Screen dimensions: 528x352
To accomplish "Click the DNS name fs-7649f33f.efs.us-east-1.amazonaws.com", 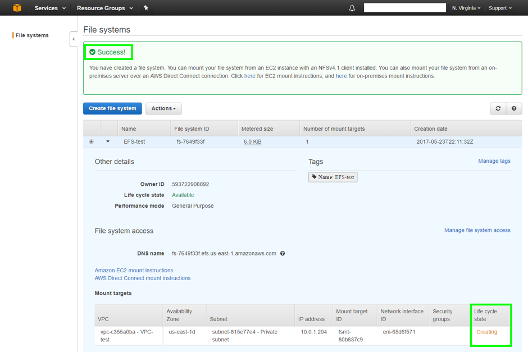I will click(x=224, y=253).
